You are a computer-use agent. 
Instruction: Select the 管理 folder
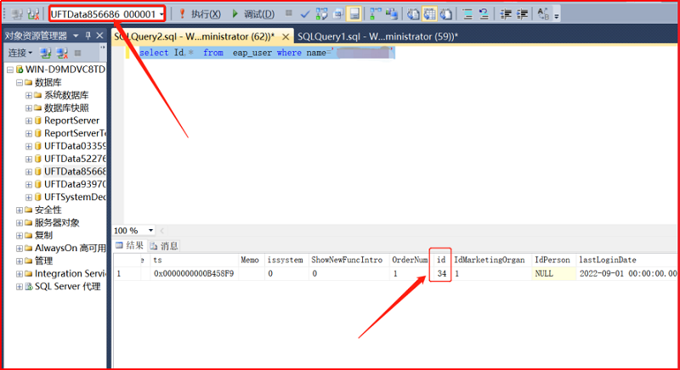point(43,261)
